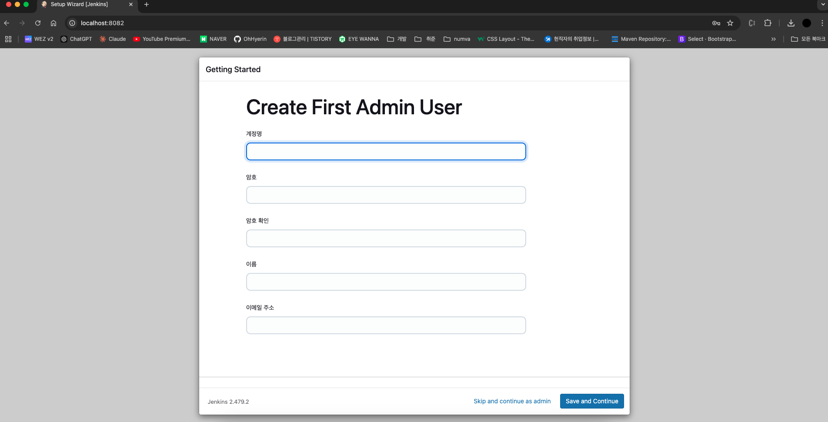Open the Claude bookmark
The width and height of the screenshot is (828, 422).
pyautogui.click(x=113, y=39)
